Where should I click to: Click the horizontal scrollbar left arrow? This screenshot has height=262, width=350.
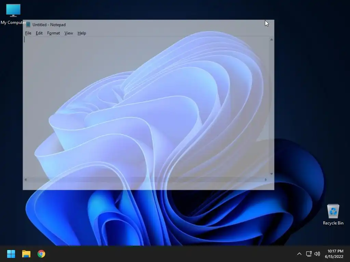[25, 179]
